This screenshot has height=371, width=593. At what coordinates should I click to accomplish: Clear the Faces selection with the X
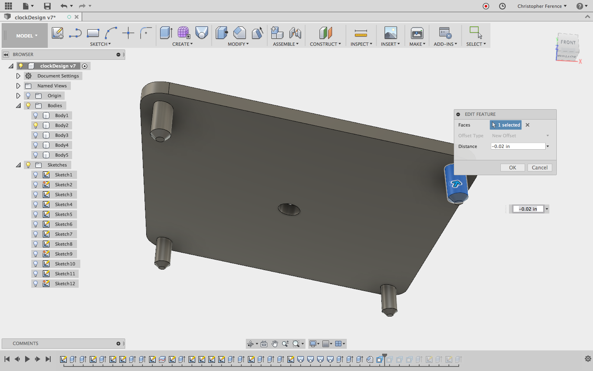[528, 125]
